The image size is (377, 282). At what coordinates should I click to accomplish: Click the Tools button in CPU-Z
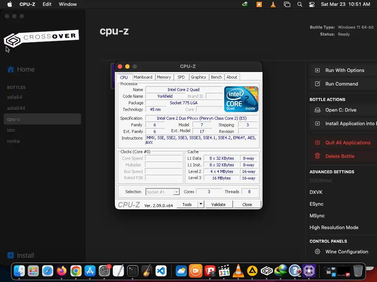[x=187, y=204]
